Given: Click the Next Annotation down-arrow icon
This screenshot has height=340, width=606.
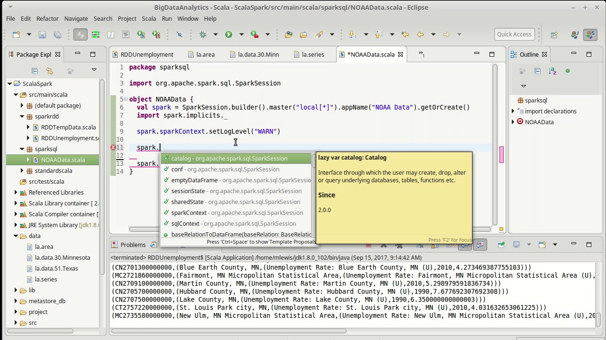Looking at the screenshot, I should pos(352,34).
